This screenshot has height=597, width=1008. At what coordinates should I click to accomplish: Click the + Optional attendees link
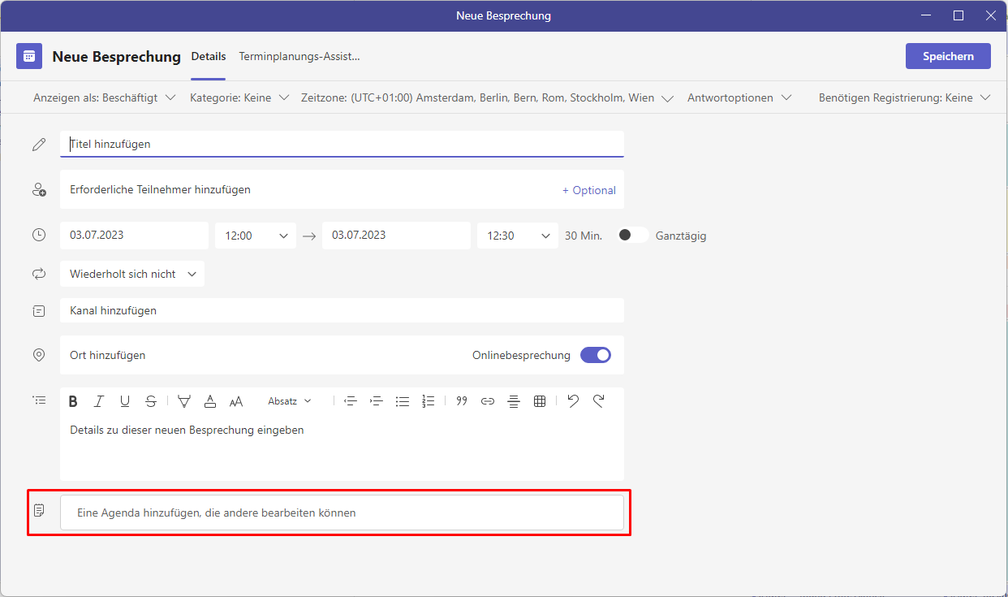(589, 190)
